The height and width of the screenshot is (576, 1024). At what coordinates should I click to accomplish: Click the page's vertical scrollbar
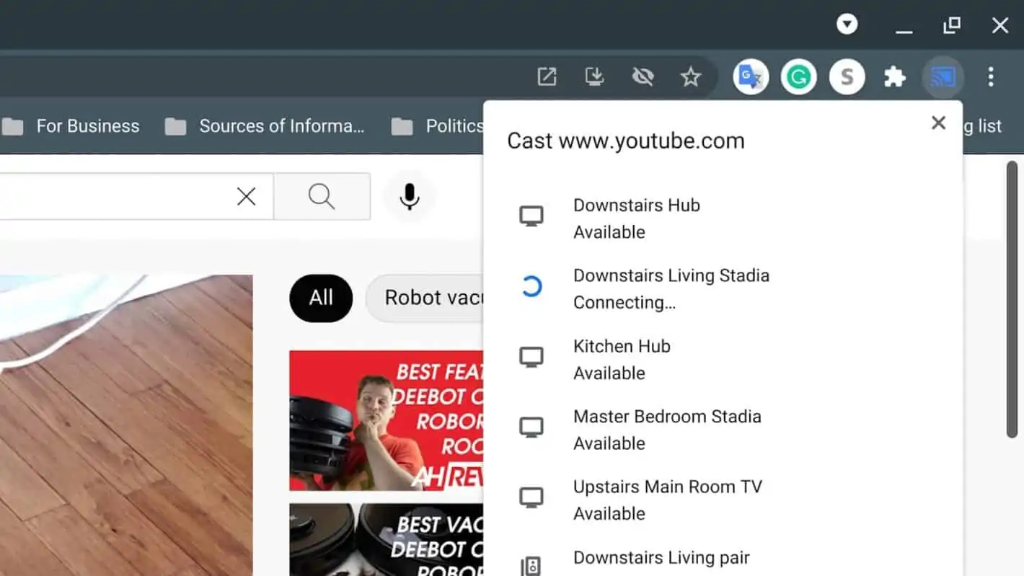1012,299
